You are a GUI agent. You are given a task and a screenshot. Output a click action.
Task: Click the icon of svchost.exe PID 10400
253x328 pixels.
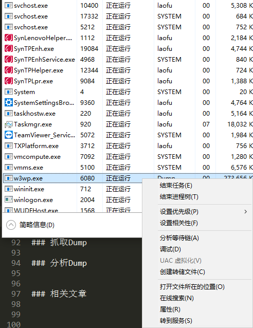(9, 6)
